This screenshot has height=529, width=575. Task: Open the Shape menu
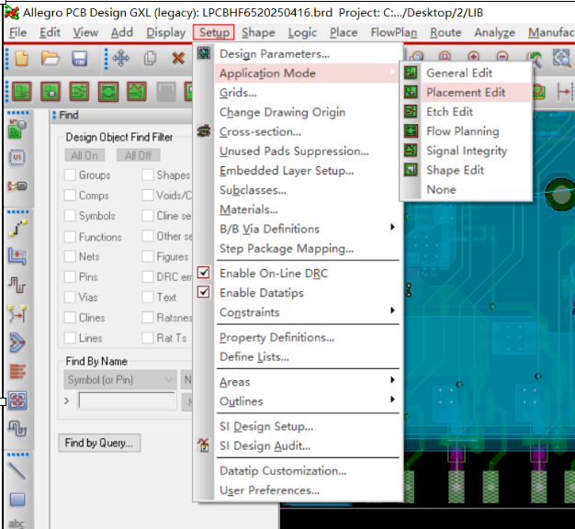(x=258, y=33)
